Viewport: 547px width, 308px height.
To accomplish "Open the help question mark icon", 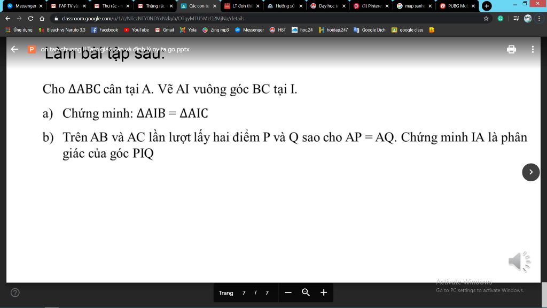I will pyautogui.click(x=15, y=292).
